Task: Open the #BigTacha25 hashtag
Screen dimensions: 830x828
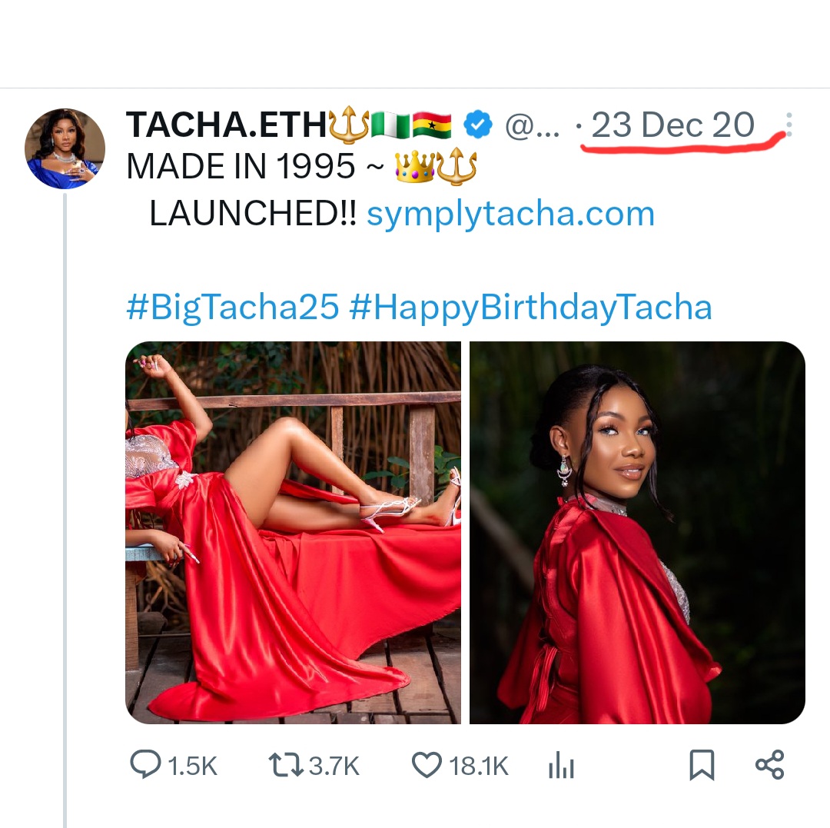Action: pos(232,308)
